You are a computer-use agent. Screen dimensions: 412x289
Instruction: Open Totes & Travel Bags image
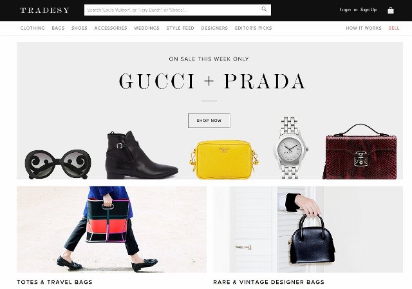(x=111, y=229)
